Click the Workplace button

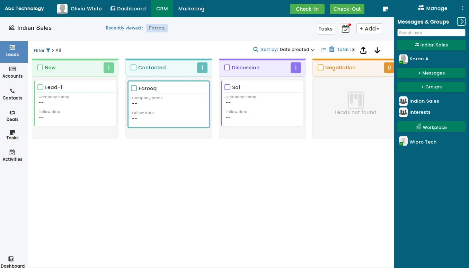pos(431,127)
